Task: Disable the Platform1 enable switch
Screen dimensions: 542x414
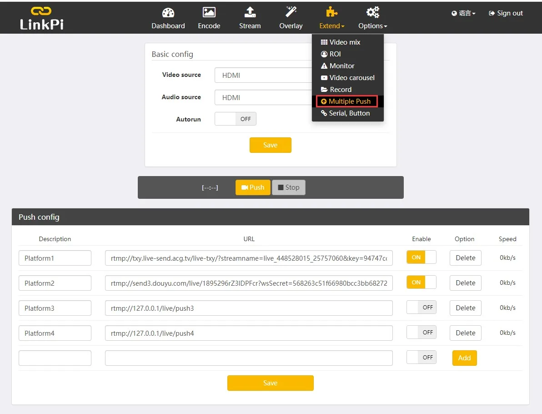Action: click(422, 257)
